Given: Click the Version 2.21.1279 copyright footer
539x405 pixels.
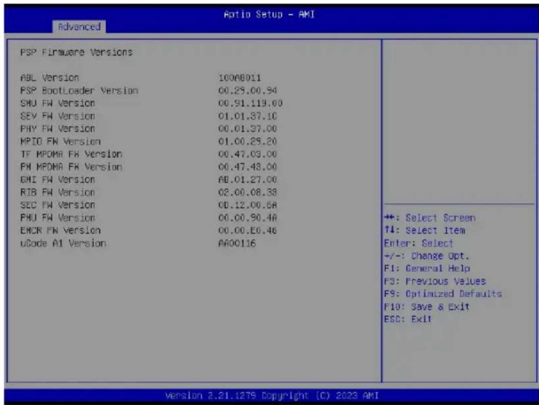Looking at the screenshot, I should (x=272, y=396).
